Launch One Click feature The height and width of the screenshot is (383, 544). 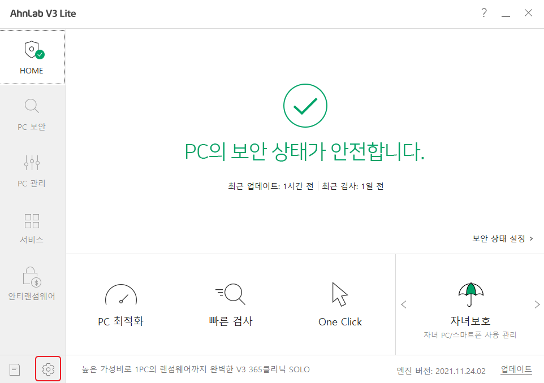click(340, 306)
